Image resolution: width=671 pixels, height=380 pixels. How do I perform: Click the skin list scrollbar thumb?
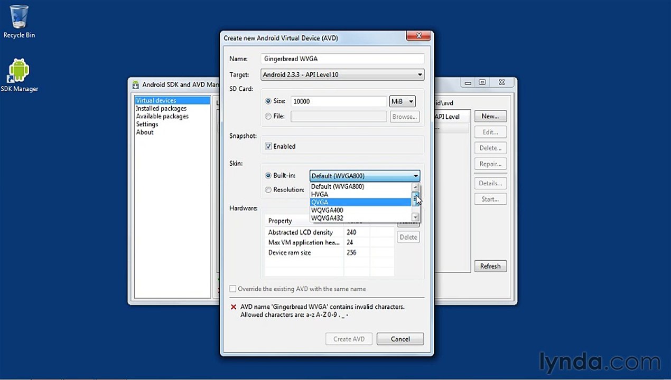[x=415, y=198]
